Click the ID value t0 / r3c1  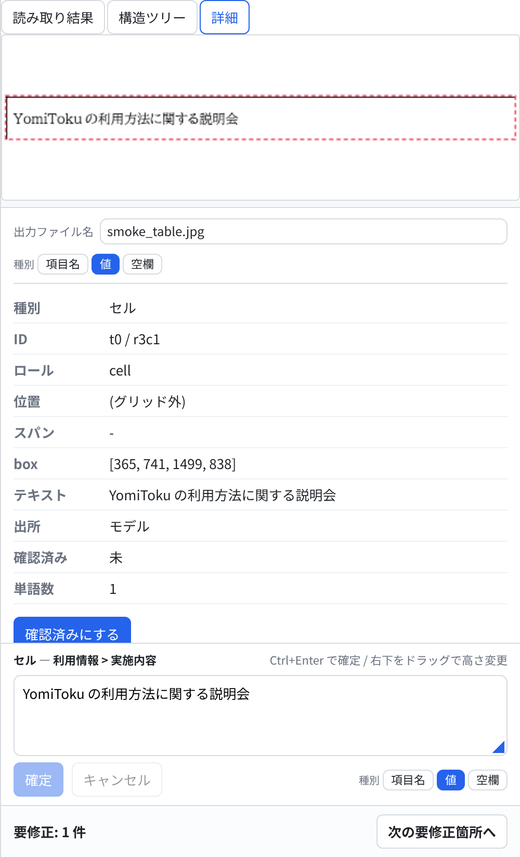(135, 340)
